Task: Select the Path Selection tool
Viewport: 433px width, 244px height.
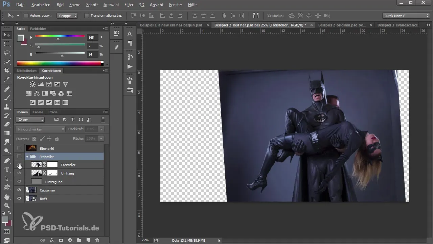Action: 7,178
